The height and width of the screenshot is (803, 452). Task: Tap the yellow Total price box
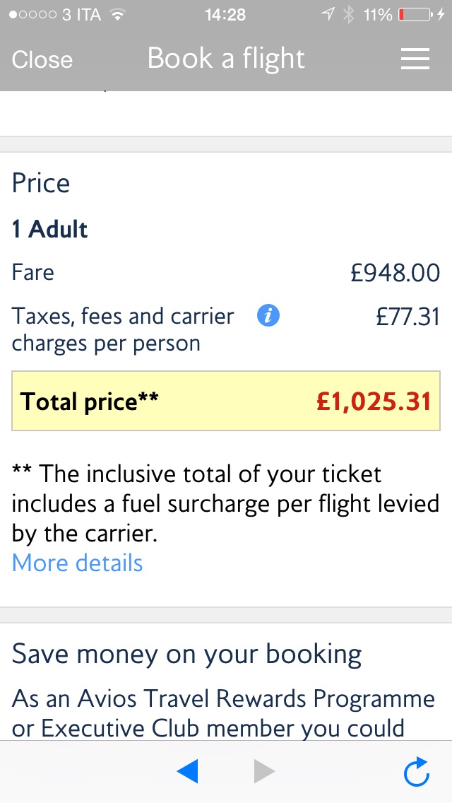(x=226, y=401)
